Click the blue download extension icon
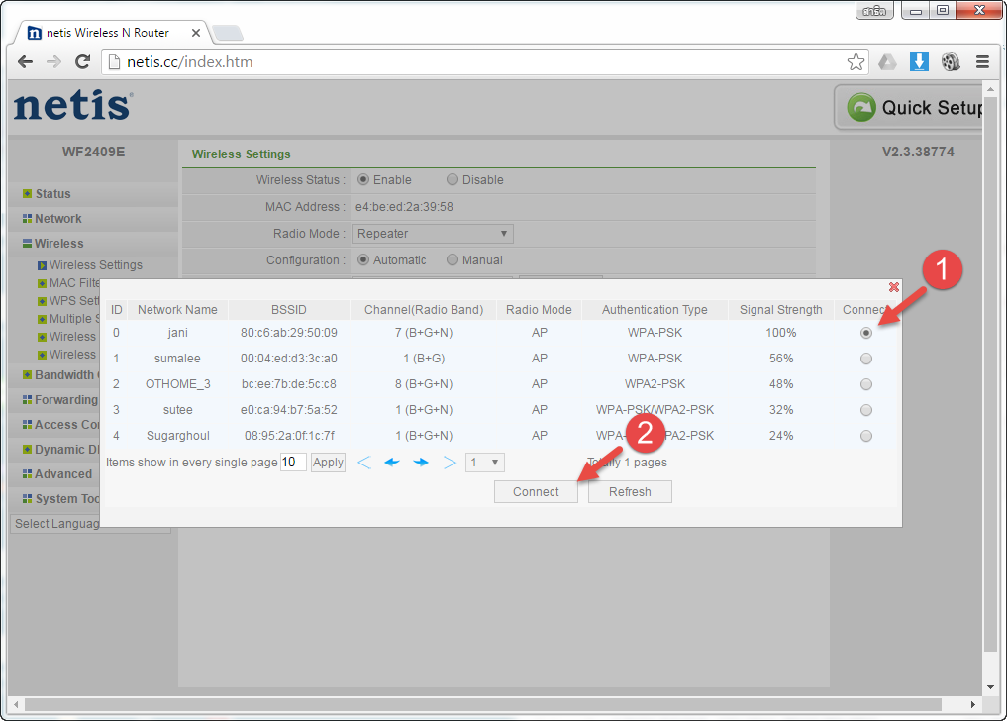Screen dimensions: 1007x721 tap(919, 62)
